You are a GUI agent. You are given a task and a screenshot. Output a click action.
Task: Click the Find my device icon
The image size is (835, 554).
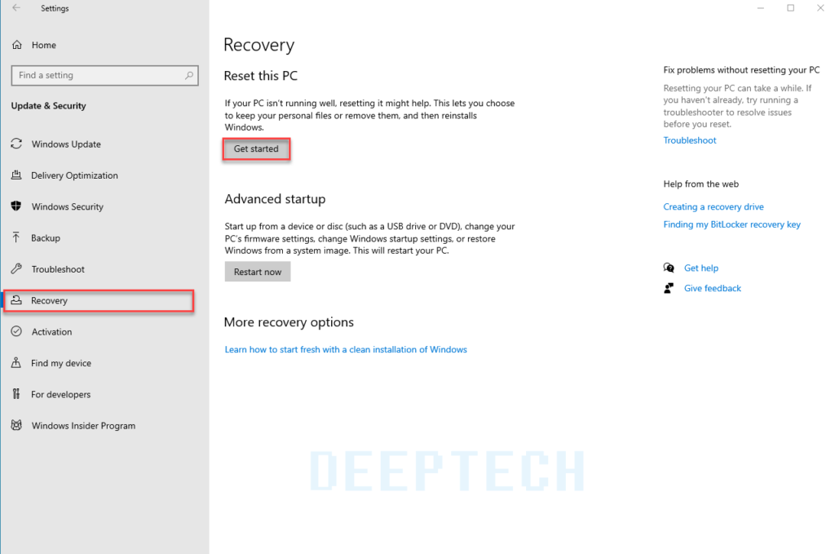pos(16,363)
